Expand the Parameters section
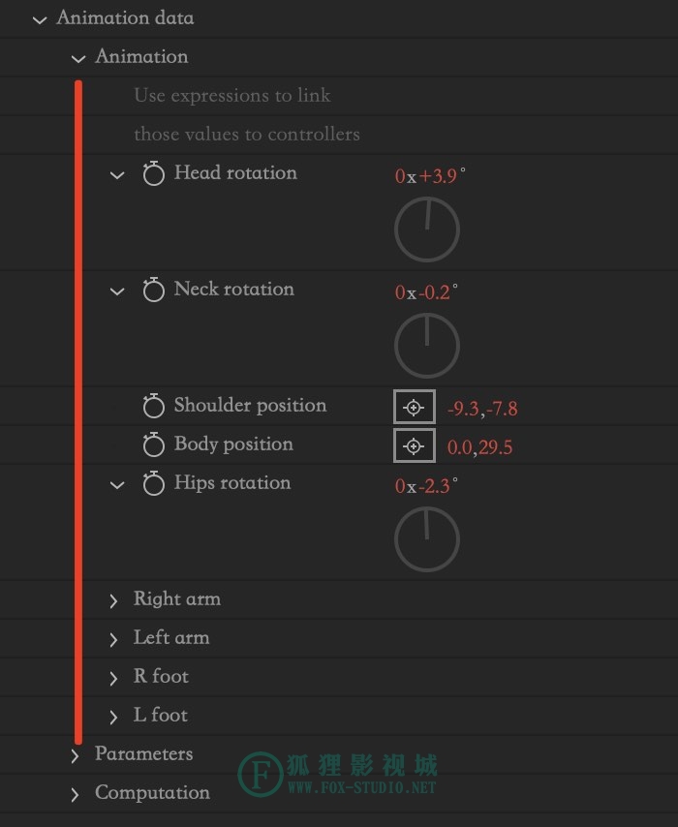Image resolution: width=678 pixels, height=827 pixels. (x=75, y=755)
